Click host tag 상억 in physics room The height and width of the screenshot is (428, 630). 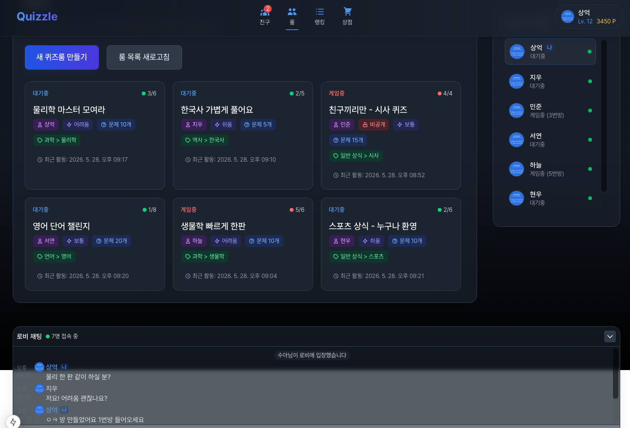click(46, 125)
